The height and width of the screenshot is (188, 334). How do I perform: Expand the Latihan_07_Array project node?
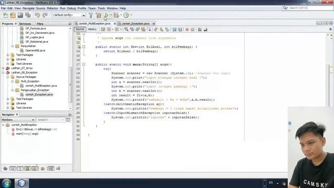[x=3, y=68]
